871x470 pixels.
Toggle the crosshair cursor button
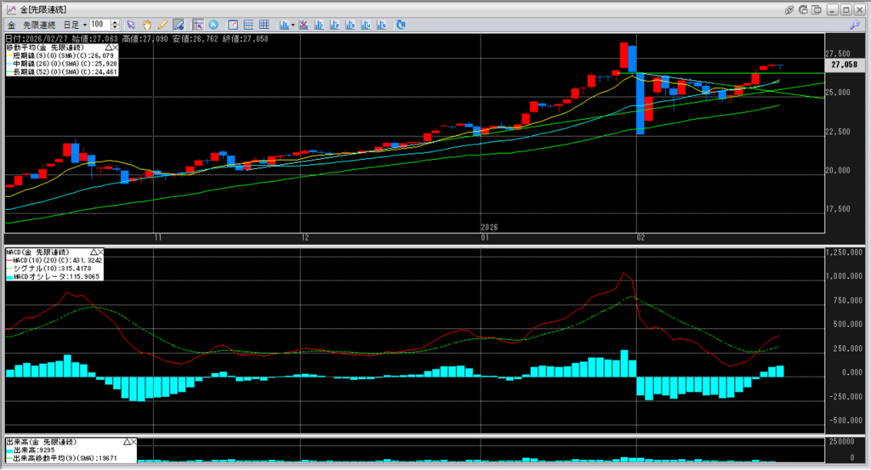click(x=197, y=25)
